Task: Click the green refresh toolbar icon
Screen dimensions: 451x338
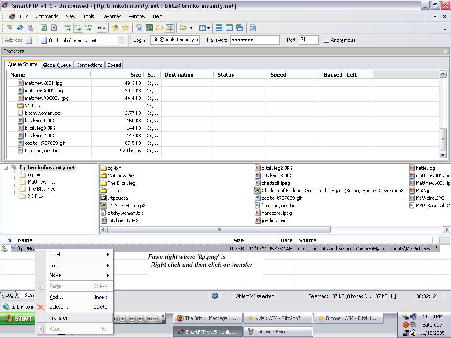Action: [44, 28]
